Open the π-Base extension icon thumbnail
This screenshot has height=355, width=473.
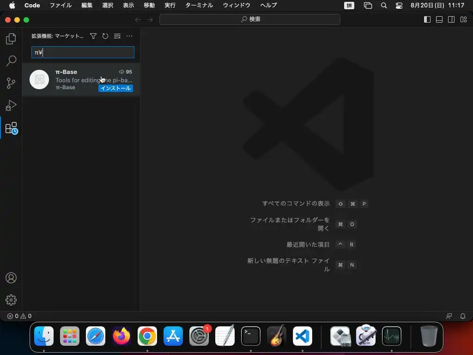pos(39,80)
